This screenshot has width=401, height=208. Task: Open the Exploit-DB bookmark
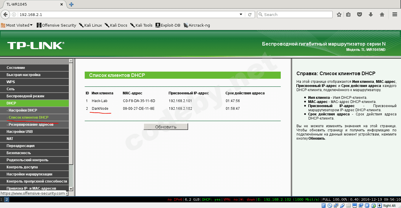coord(168,25)
